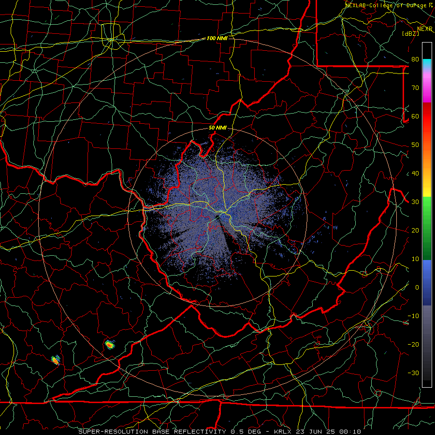Screen dimensions: 435x435
Task: Click the 30 dBZ scale value
Action: [415, 202]
